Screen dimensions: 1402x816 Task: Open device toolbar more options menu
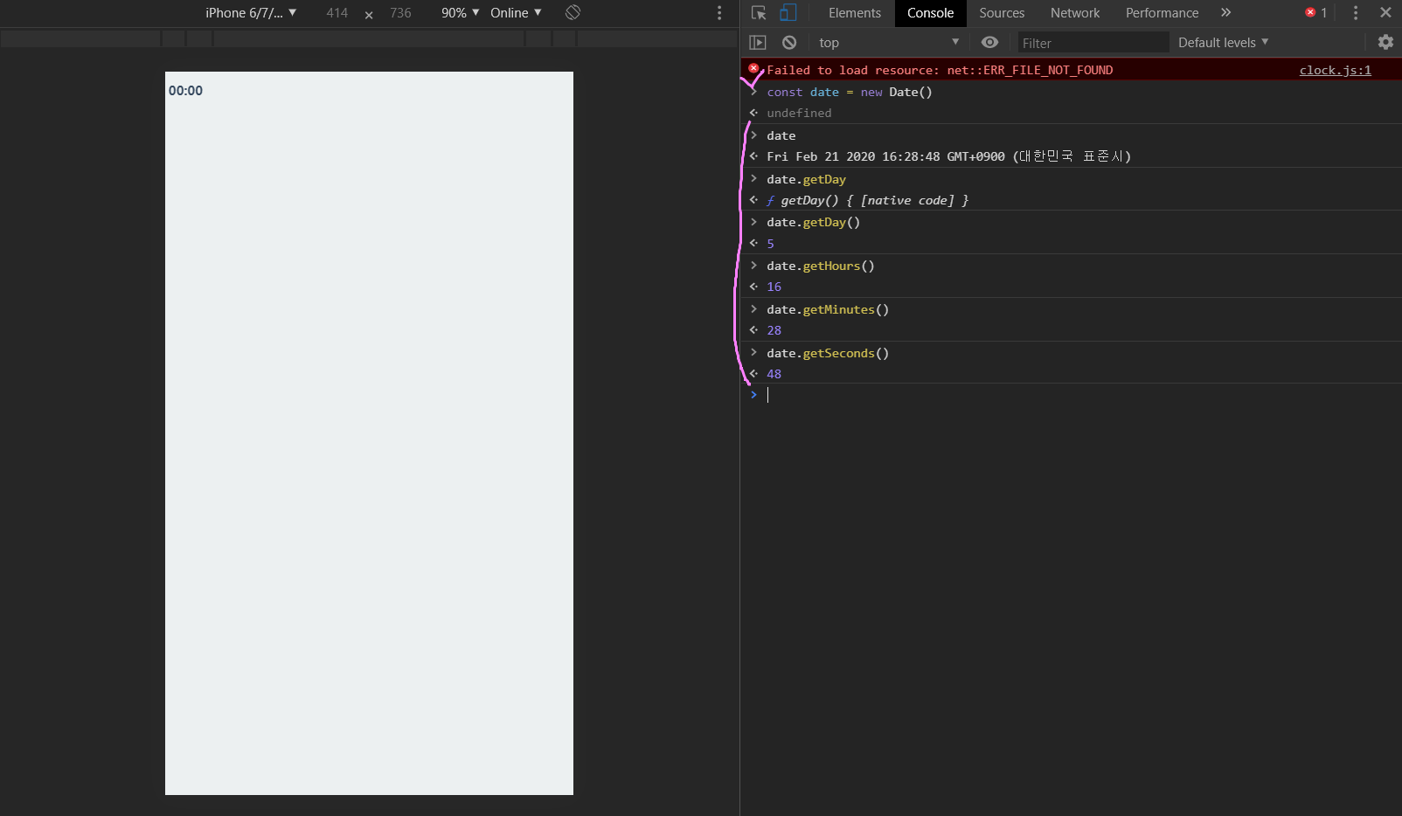(719, 13)
